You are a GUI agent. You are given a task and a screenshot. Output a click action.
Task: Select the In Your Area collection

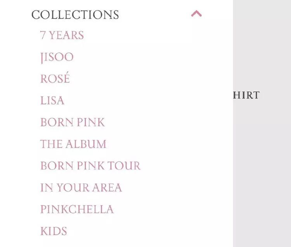pos(81,188)
